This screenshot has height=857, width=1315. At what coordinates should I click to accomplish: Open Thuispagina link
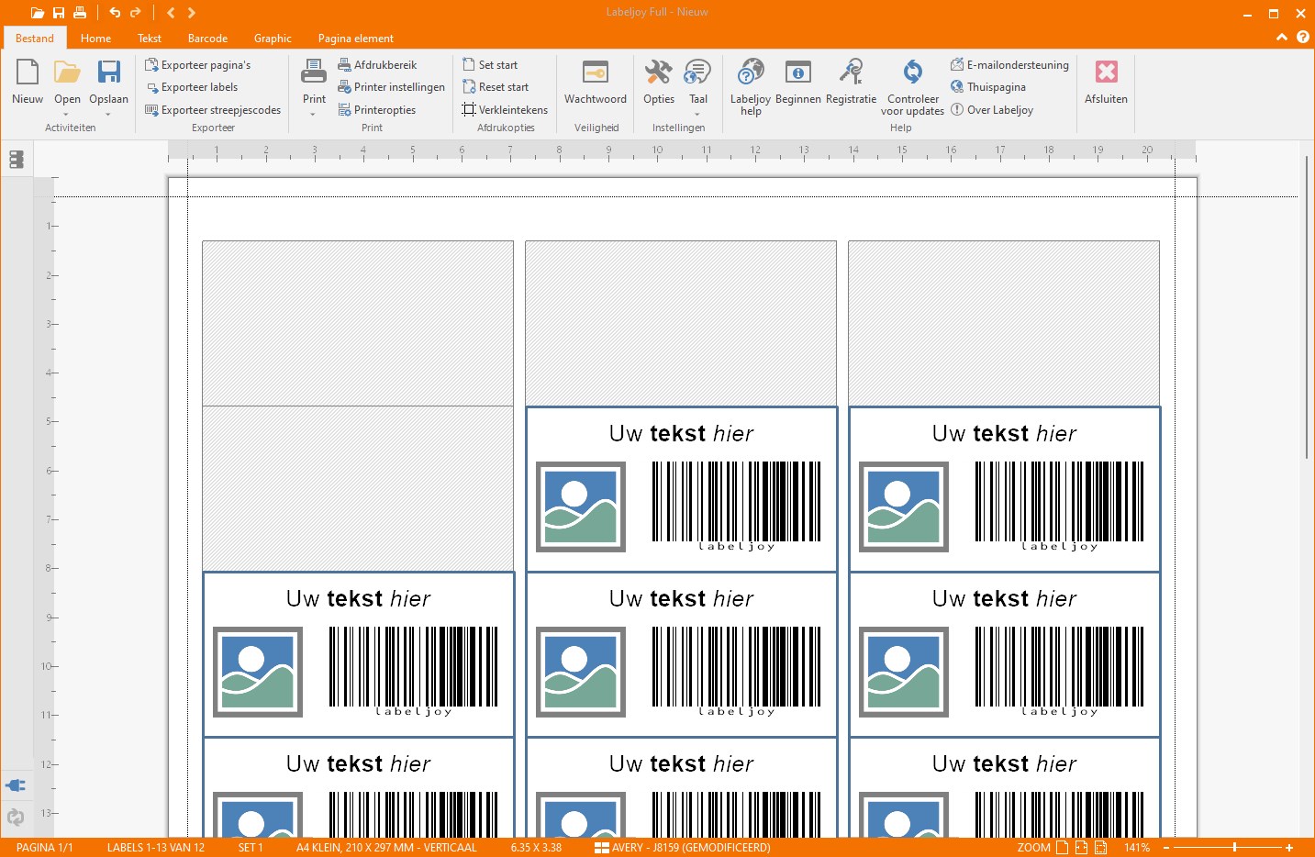pyautogui.click(x=988, y=87)
